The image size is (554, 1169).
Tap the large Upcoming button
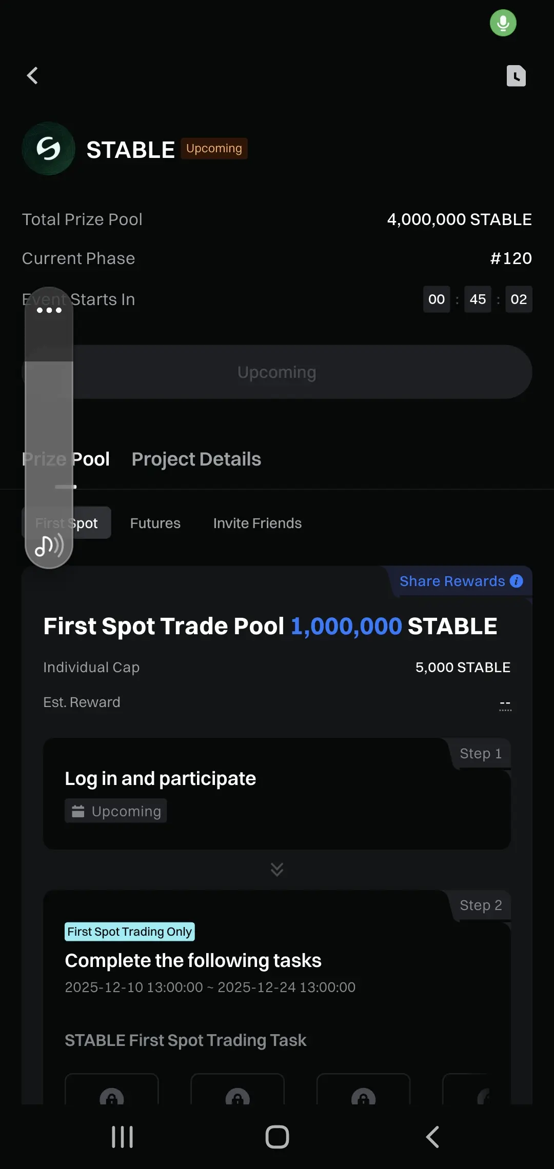pos(277,372)
